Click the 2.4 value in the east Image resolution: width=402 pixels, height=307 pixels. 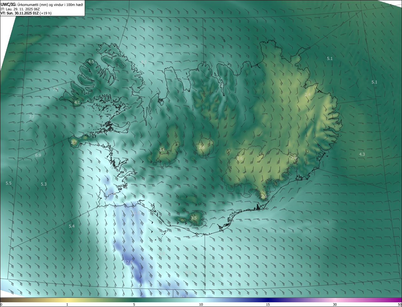[307, 94]
